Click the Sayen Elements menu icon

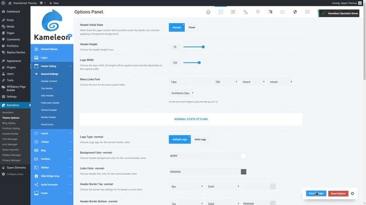coord(3,167)
